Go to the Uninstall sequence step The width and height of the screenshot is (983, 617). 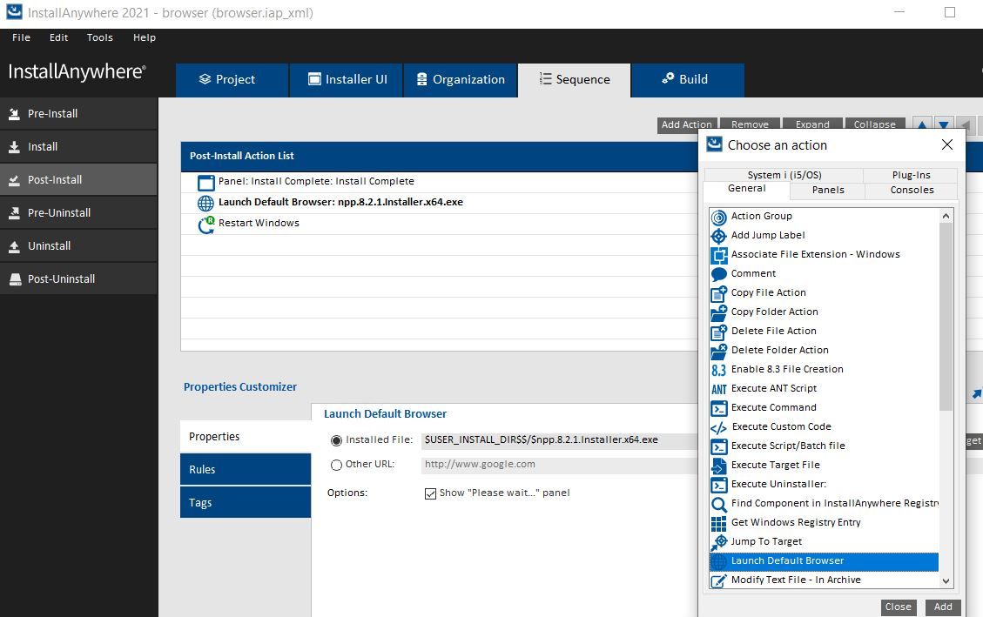click(x=79, y=246)
